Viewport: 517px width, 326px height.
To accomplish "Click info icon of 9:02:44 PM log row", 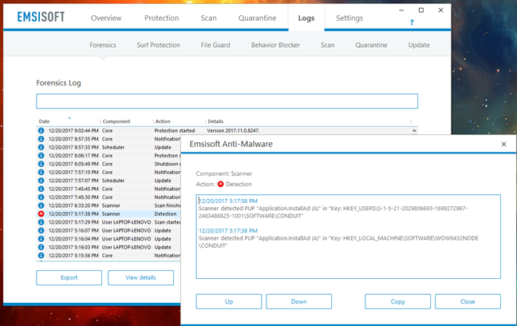I will [x=41, y=130].
